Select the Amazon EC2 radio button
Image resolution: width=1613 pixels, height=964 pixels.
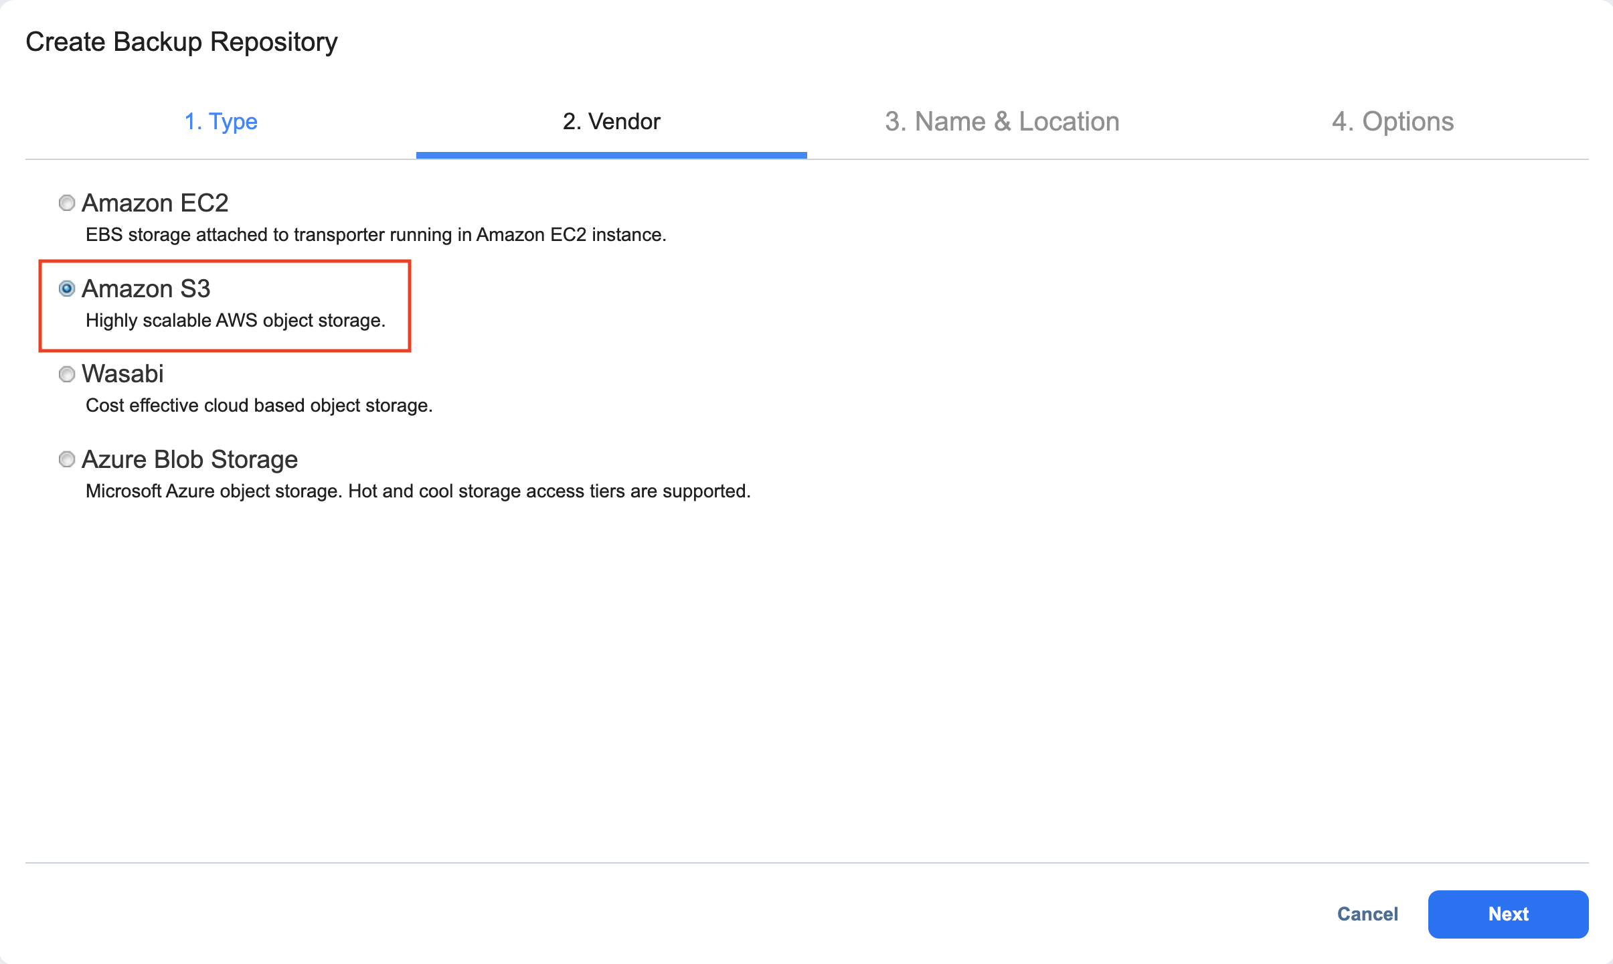pyautogui.click(x=66, y=203)
